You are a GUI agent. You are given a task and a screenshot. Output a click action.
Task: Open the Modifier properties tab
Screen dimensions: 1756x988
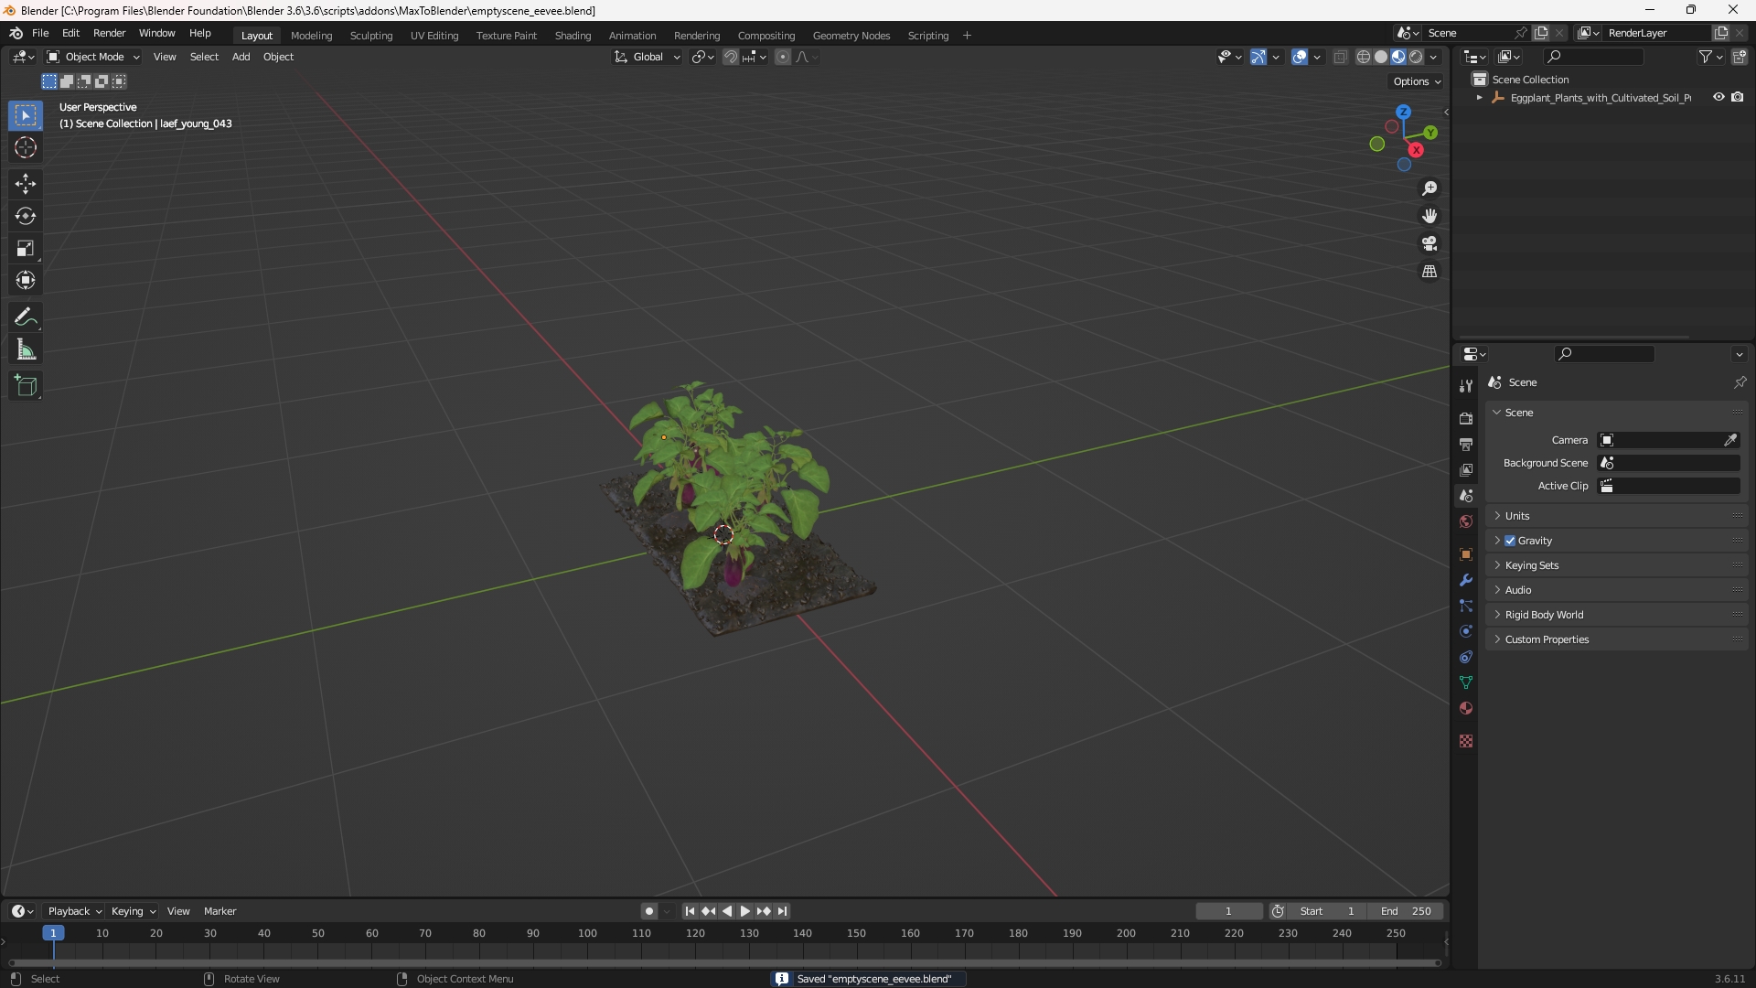tap(1466, 580)
